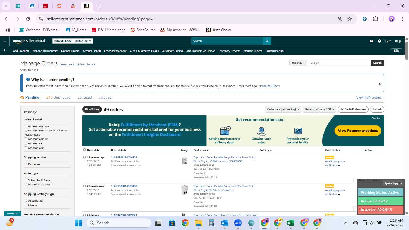Open Feedback Manager in nav bar

115,51
